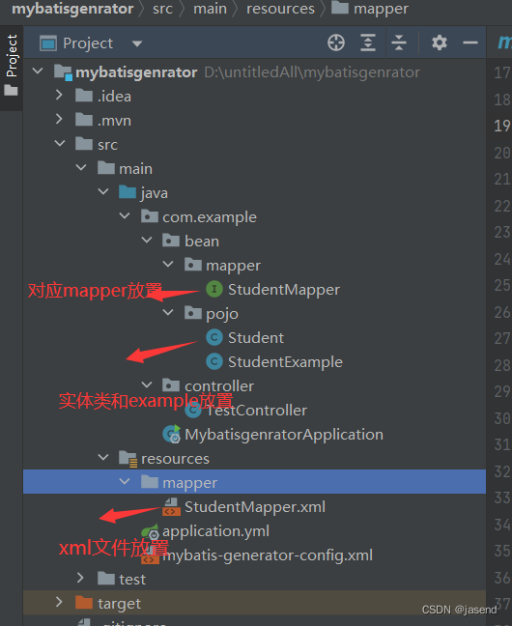Image resolution: width=512 pixels, height=626 pixels.
Task: Collapse the src folder
Action: click(x=60, y=143)
